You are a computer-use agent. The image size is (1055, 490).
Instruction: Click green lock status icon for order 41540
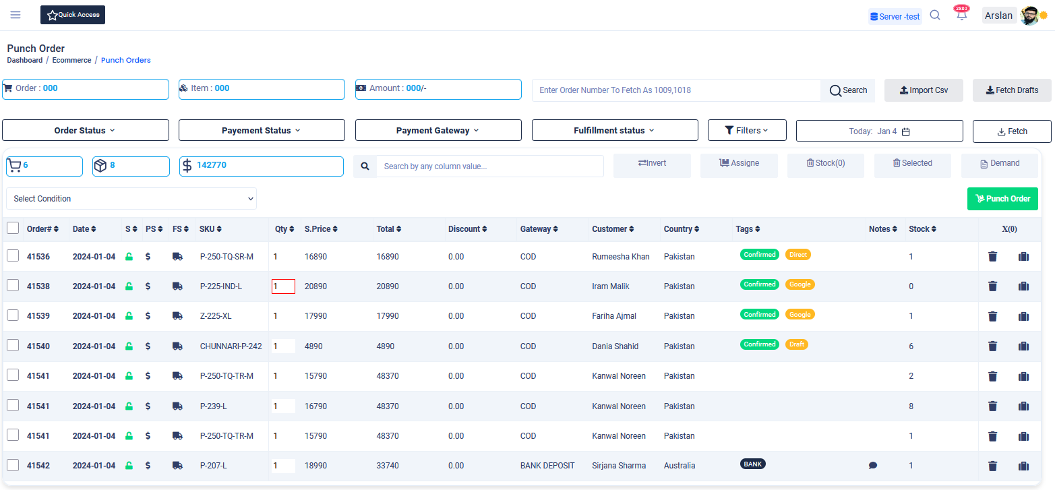129,346
